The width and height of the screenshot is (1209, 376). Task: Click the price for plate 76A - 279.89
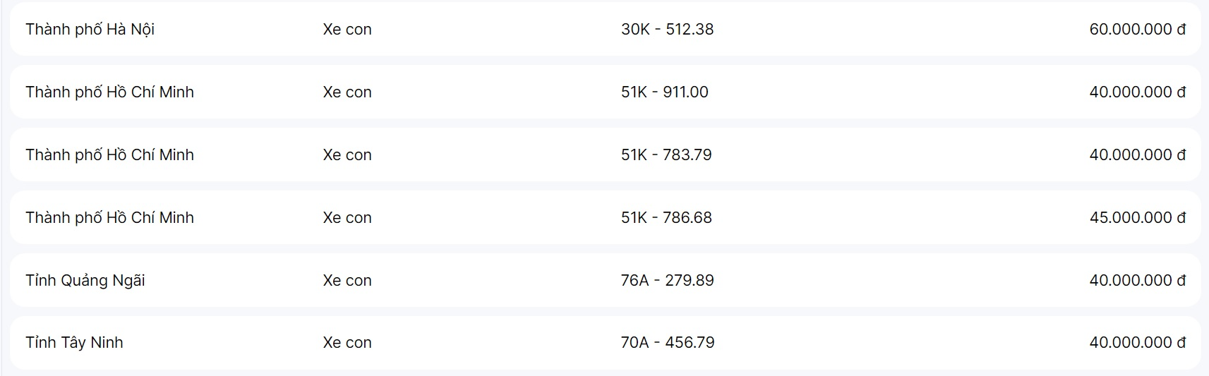coord(1137,280)
